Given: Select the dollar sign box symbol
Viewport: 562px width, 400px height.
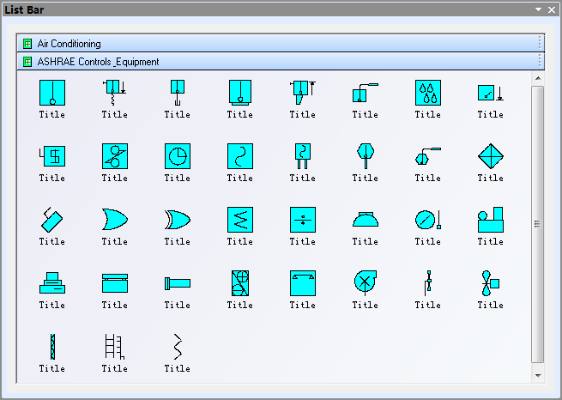Looking at the screenshot, I should (52, 155).
